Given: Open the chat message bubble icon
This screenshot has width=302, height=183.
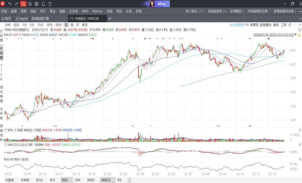Looking at the screenshot, I should [x=30, y=4].
